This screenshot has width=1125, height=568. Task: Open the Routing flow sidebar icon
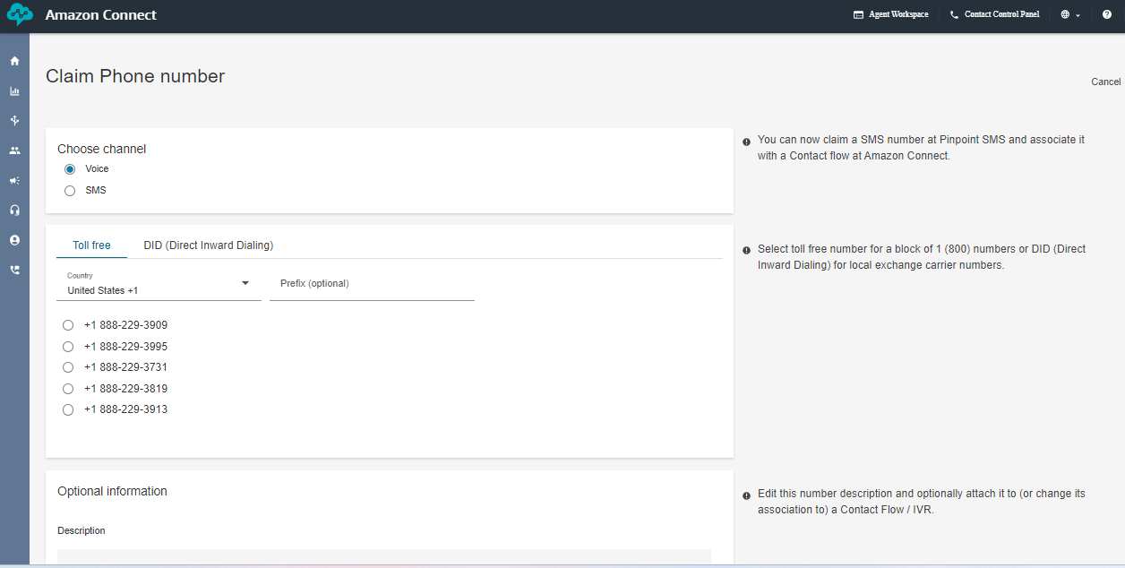[x=14, y=121]
